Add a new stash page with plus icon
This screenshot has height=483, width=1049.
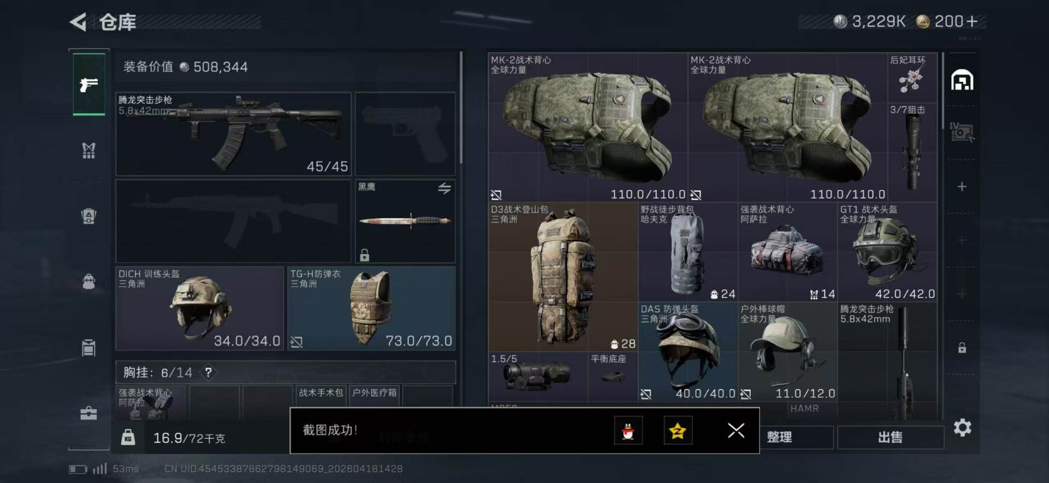[962, 187]
